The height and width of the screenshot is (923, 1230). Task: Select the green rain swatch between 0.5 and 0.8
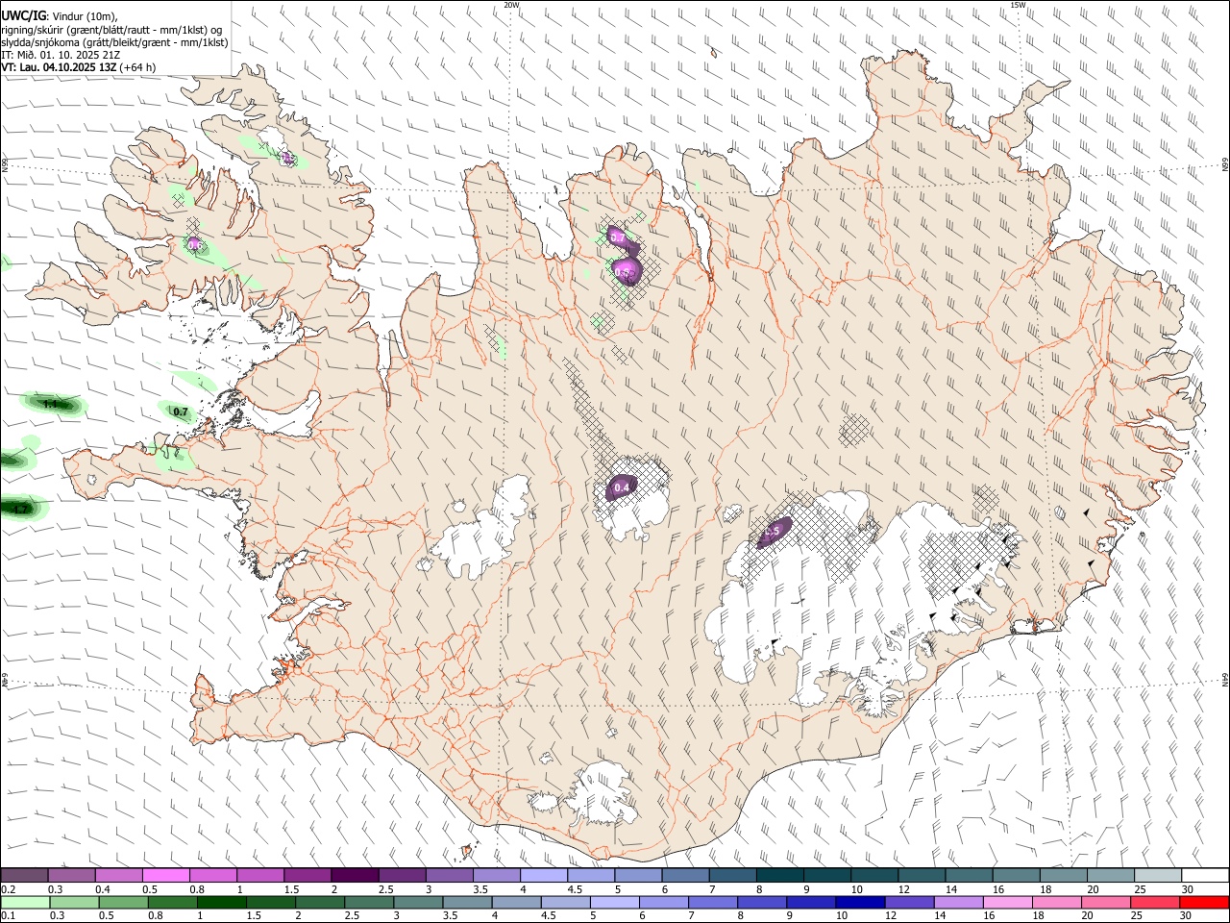click(x=123, y=903)
